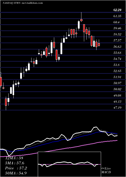This screenshot has height=177, width=126.
Task: Click the highest candlestick near 62
Action: click(x=81, y=17)
